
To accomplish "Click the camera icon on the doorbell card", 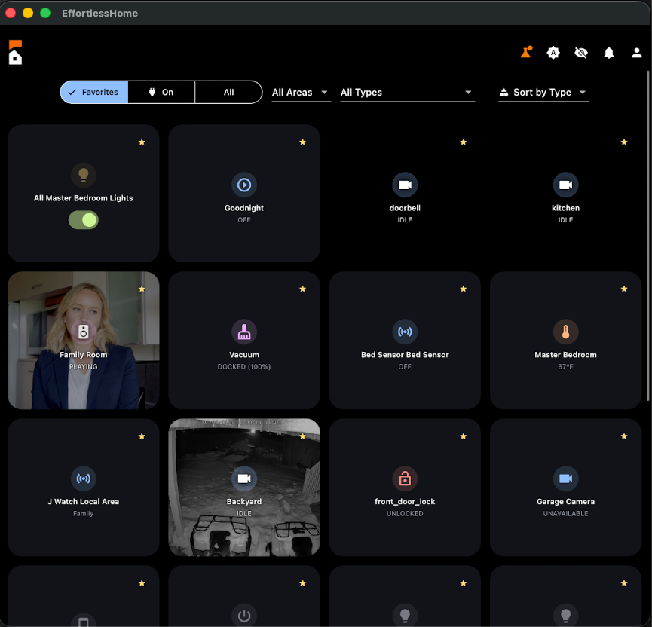I will pyautogui.click(x=405, y=185).
